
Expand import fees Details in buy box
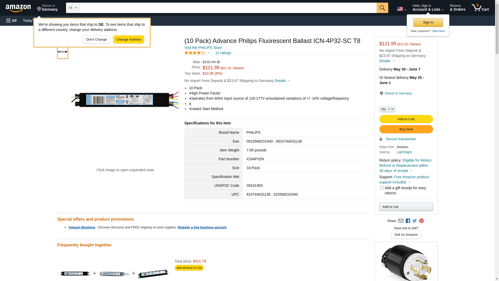click(x=387, y=61)
